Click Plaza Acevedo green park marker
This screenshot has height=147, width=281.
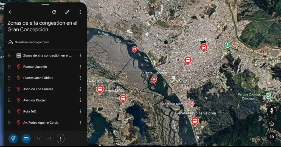tap(227, 45)
